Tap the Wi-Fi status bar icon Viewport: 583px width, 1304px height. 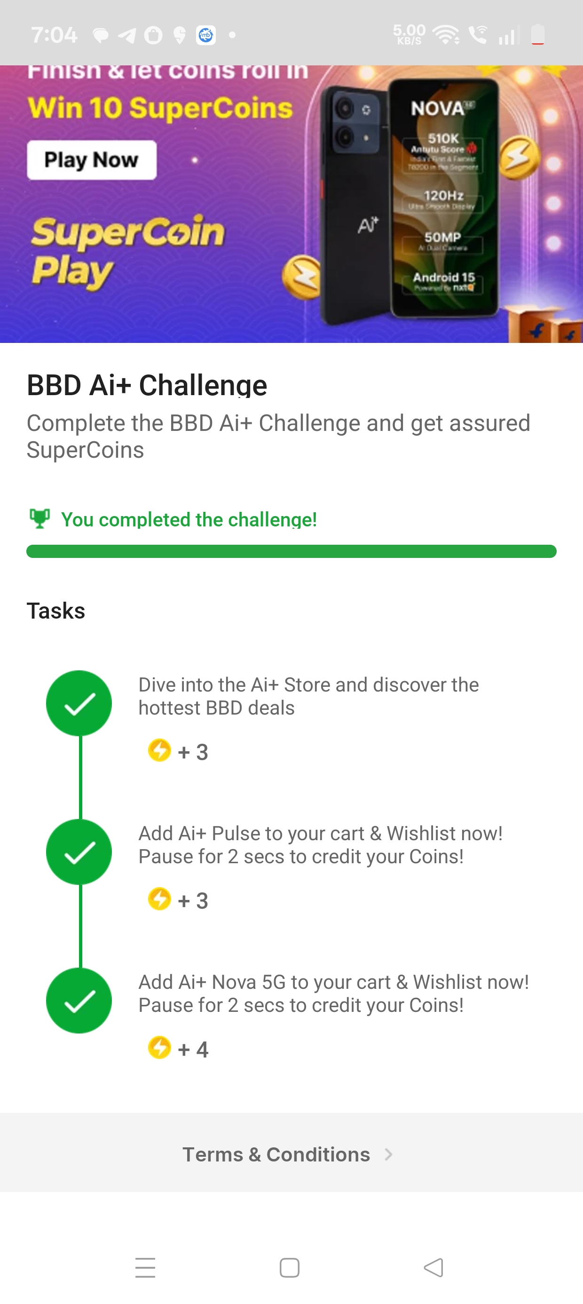(x=446, y=35)
